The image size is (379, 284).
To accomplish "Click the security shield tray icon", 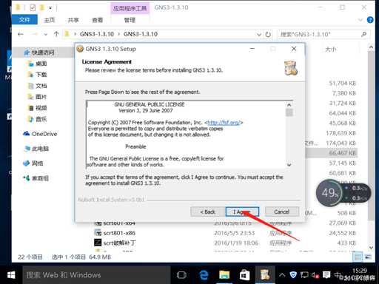I will coord(293,274).
